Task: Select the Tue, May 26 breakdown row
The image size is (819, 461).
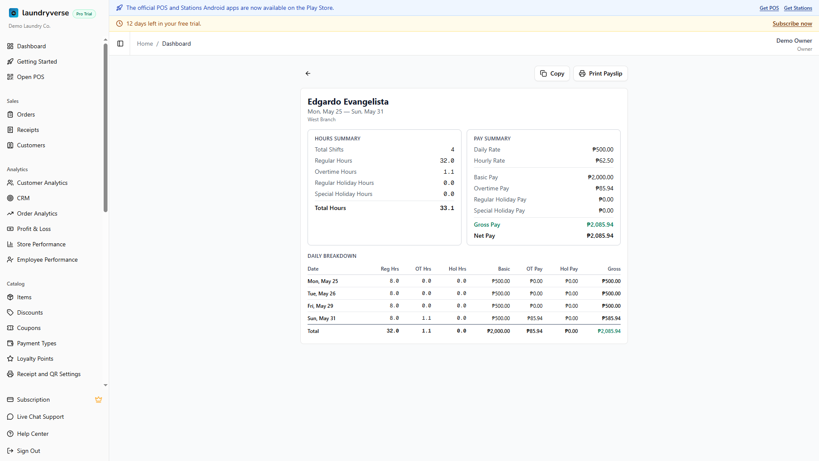Action: (464, 294)
